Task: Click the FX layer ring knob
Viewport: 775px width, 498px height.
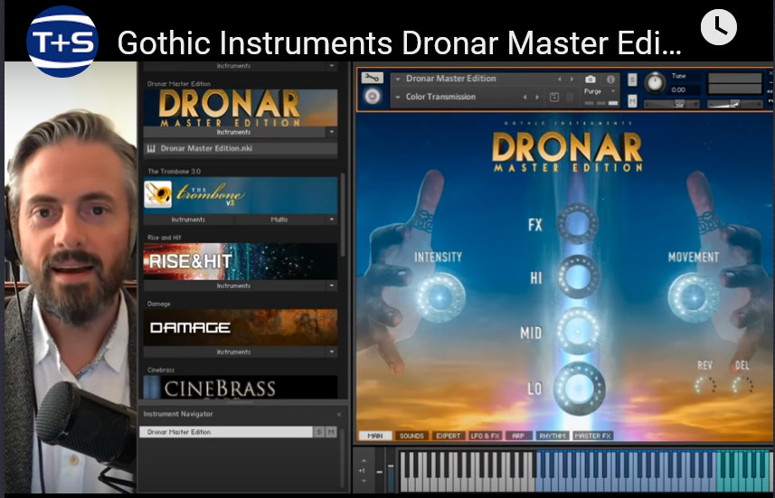Action: click(578, 223)
